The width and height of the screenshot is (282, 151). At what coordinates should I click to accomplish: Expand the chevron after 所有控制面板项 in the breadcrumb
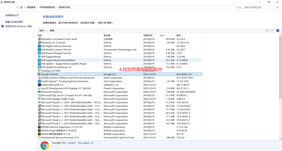[x=57, y=7]
